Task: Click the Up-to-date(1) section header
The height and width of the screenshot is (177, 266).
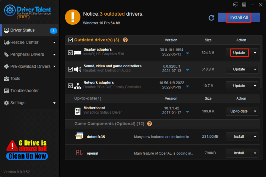Action: tap(88, 98)
